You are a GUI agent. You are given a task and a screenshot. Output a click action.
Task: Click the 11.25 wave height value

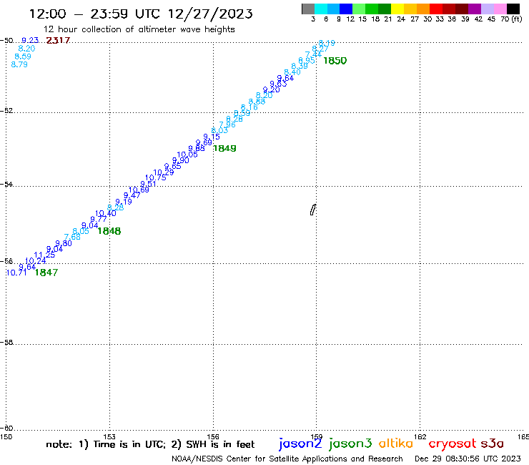[x=44, y=255]
